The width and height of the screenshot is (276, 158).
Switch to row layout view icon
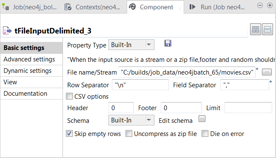267,30
